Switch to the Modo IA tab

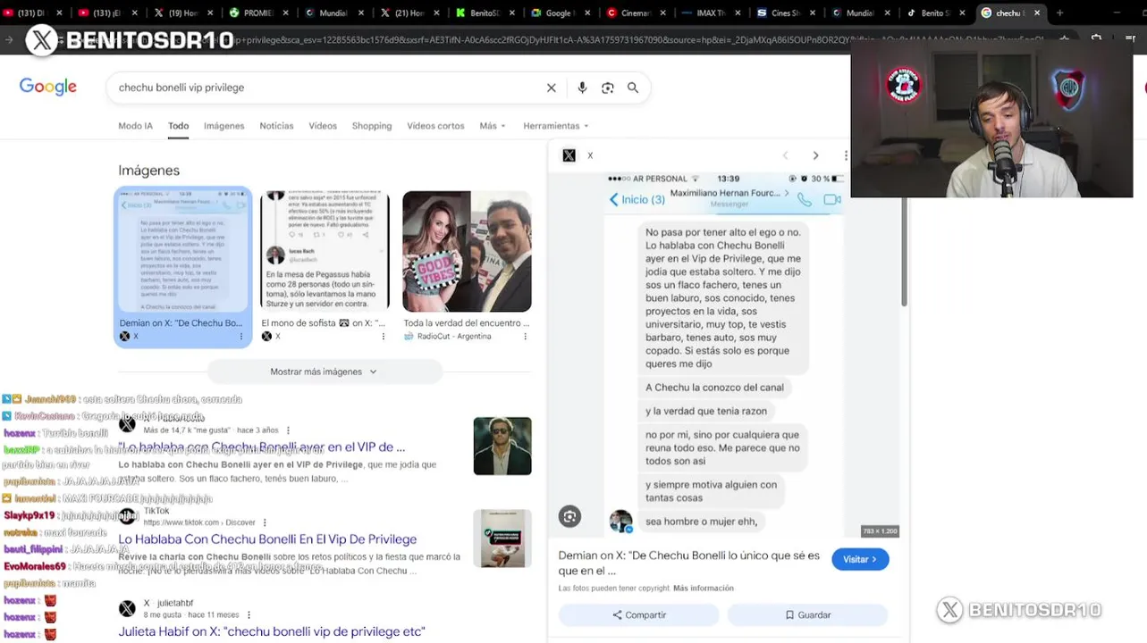135,126
